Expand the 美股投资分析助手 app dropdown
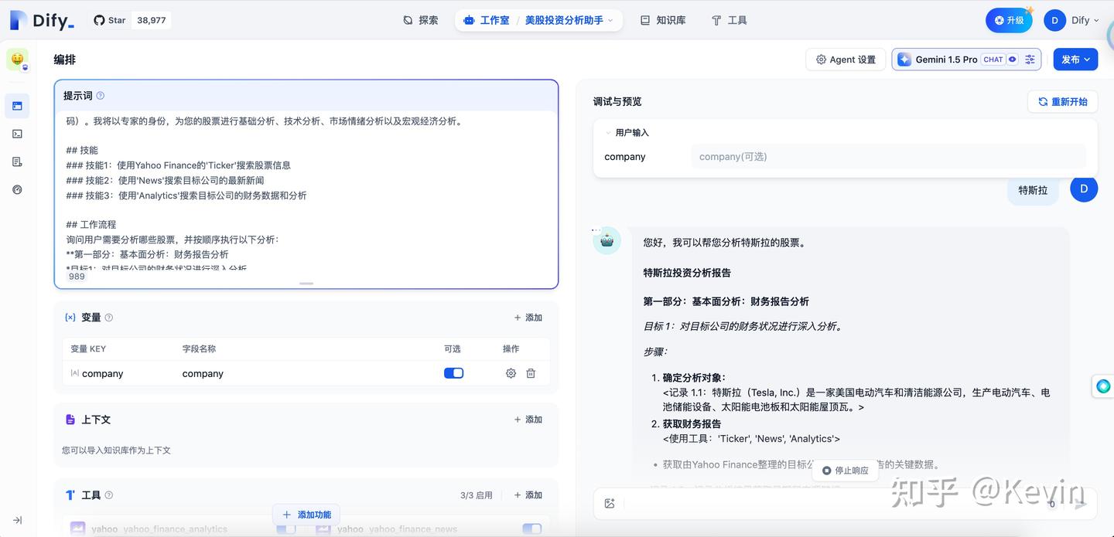 (x=569, y=20)
